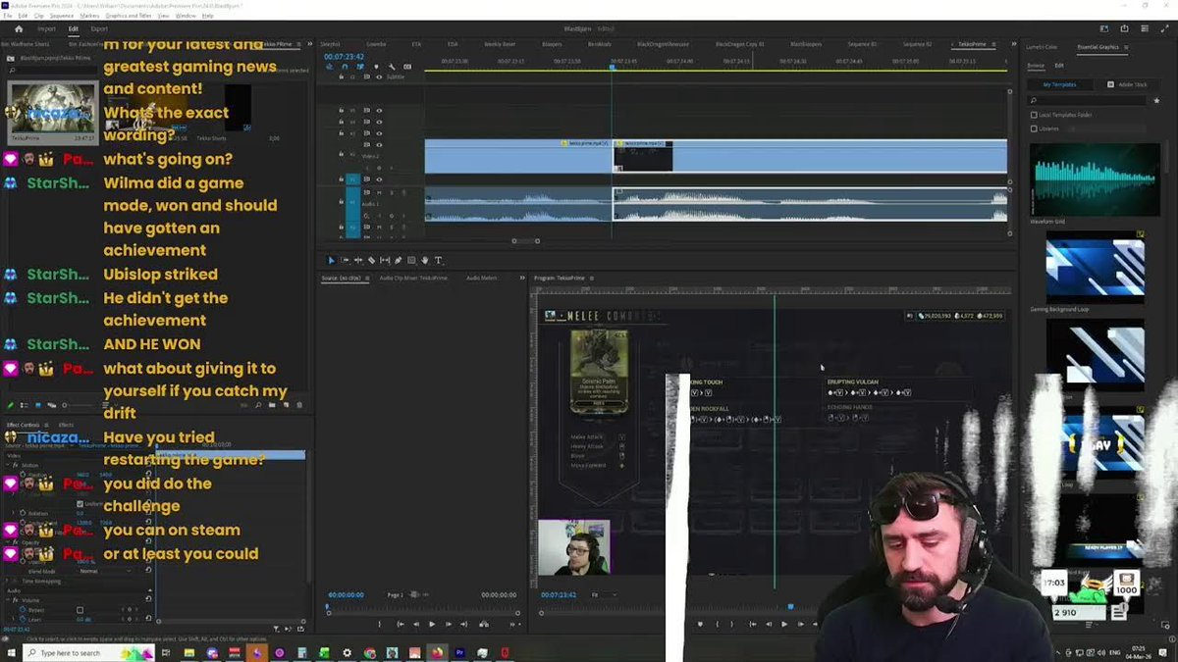
Task: Select the Razor tool
Action: (371, 260)
